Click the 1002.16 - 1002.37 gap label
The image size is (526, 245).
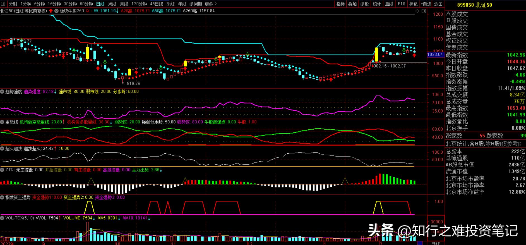(x=389, y=66)
